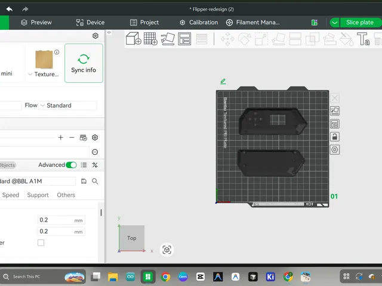
Task: Click the plate's close X icon
Action: [x=335, y=98]
